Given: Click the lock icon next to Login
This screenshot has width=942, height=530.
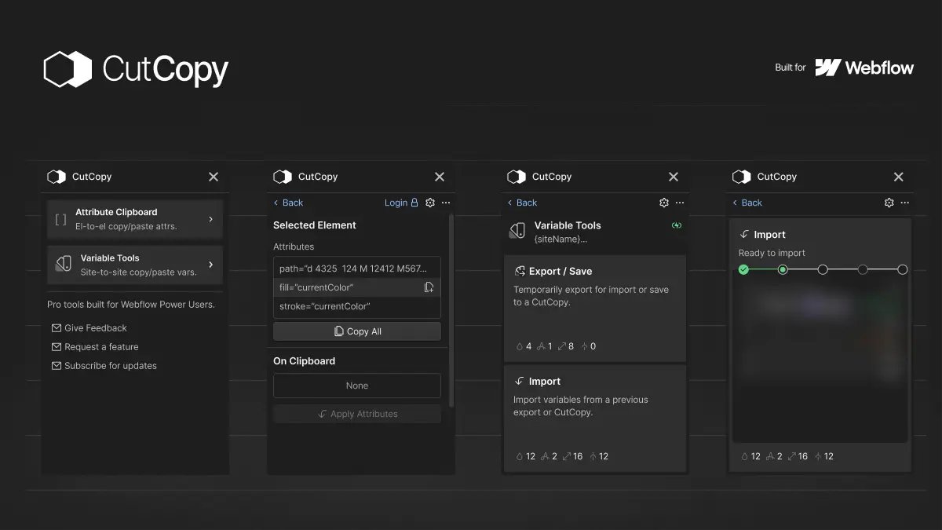Looking at the screenshot, I should pyautogui.click(x=414, y=203).
